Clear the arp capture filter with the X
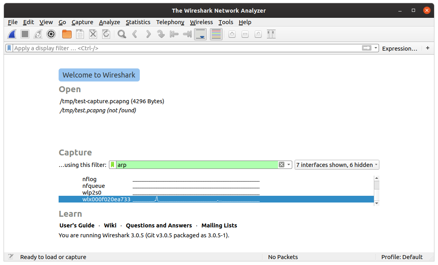438x265 pixels. [281, 165]
